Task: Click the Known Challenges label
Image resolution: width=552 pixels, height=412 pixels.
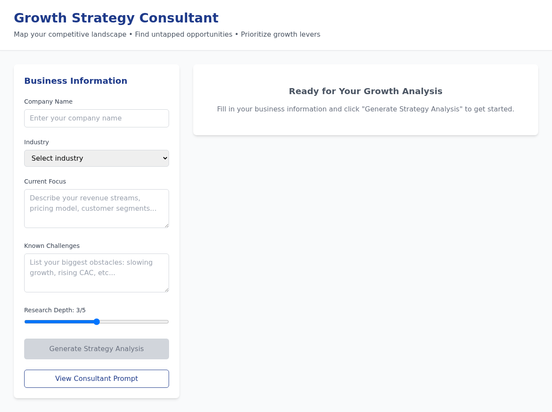Action: point(52,245)
